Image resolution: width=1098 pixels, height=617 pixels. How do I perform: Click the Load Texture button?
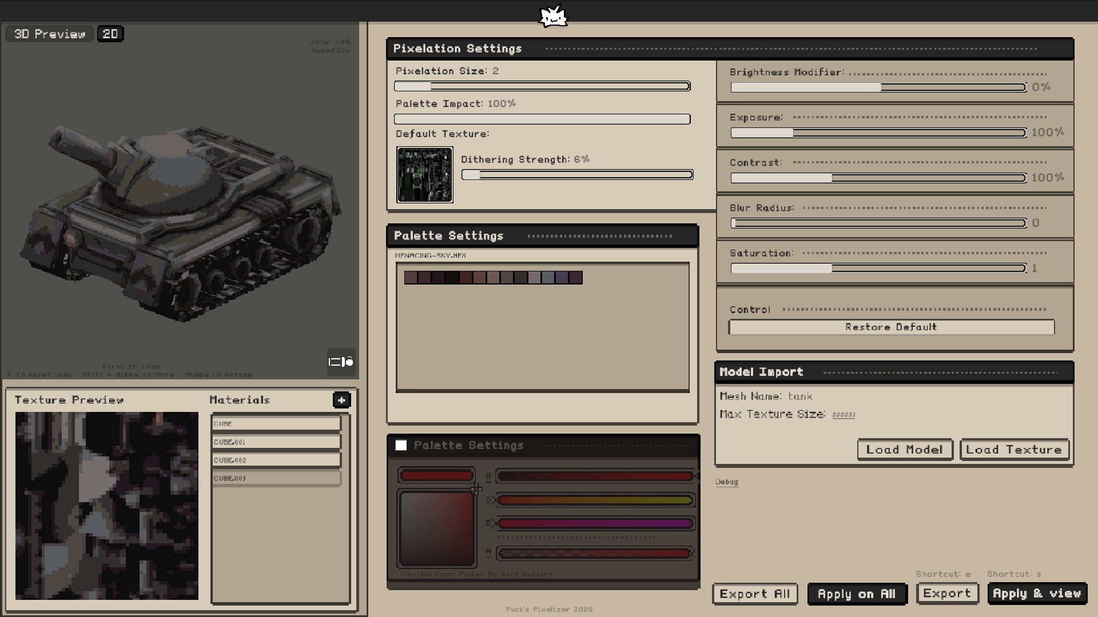click(1013, 450)
